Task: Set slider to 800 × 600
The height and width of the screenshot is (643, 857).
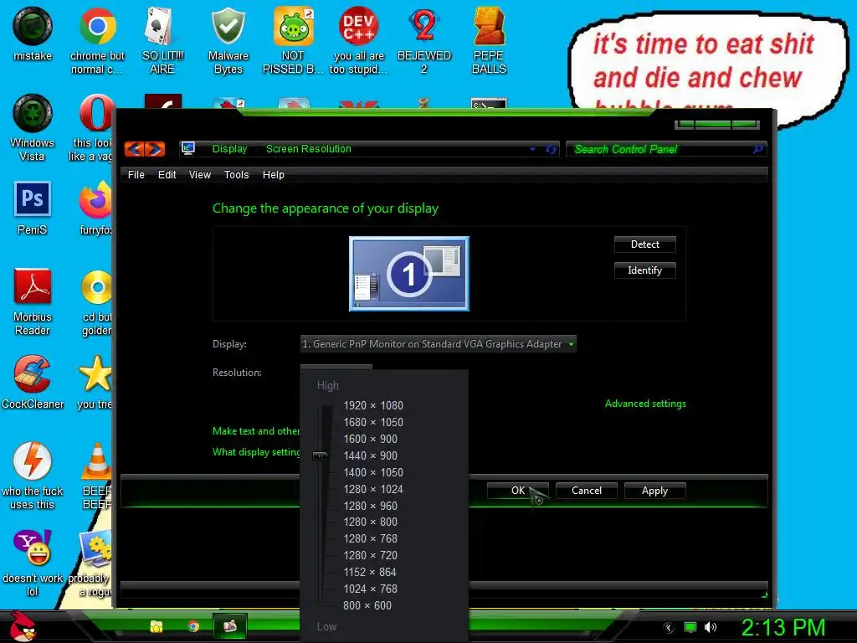Action: pyautogui.click(x=367, y=605)
